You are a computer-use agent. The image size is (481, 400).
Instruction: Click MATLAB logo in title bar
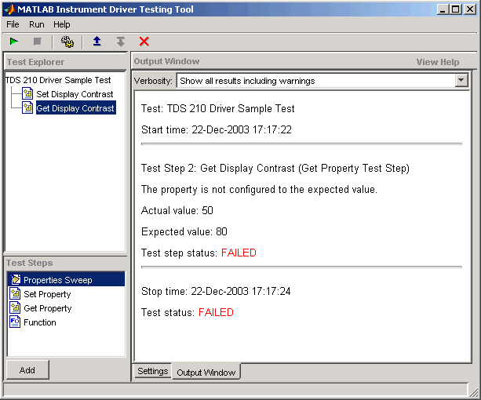9,9
